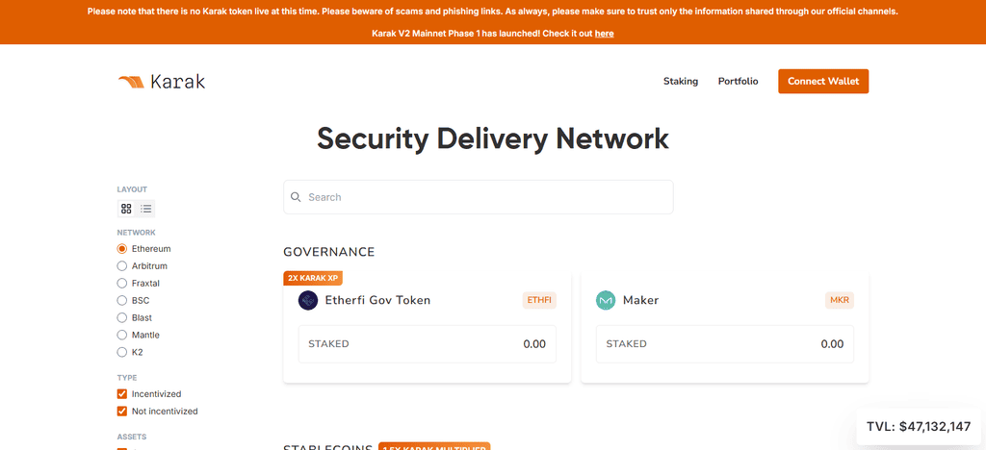The width and height of the screenshot is (986, 450).
Task: Click the Karak logo icon
Action: click(131, 82)
